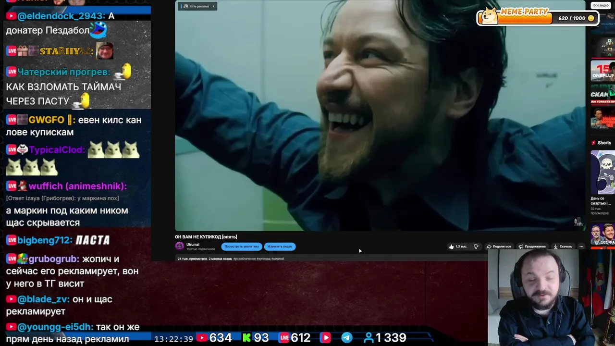This screenshot has width=615, height=346.
Task: Click the like thumbs-up icon
Action: (x=451, y=247)
